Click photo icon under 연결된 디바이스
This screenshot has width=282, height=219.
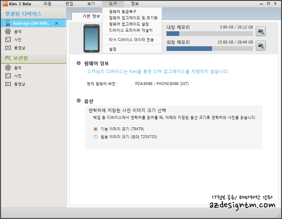click(x=8, y=40)
